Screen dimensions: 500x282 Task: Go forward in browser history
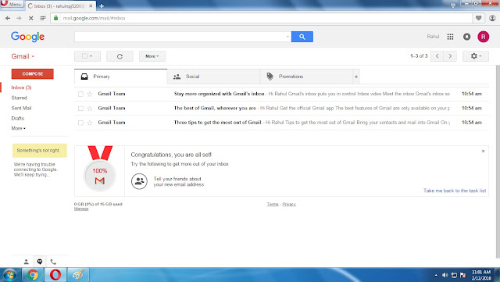click(x=19, y=18)
